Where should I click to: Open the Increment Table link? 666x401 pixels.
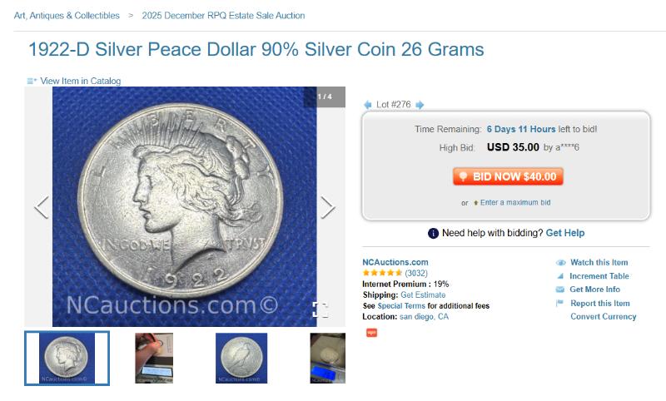(599, 276)
